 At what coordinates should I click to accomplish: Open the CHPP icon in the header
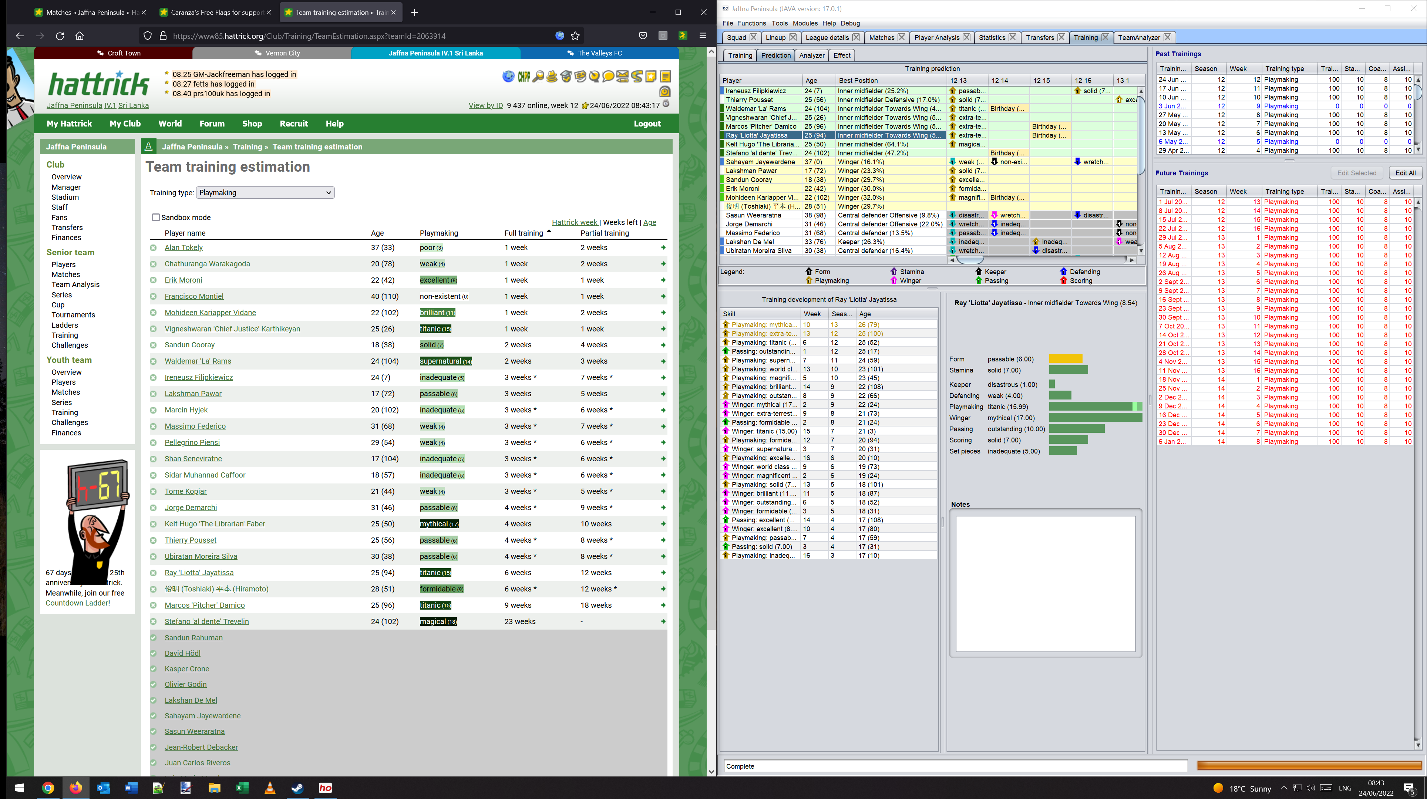[524, 77]
